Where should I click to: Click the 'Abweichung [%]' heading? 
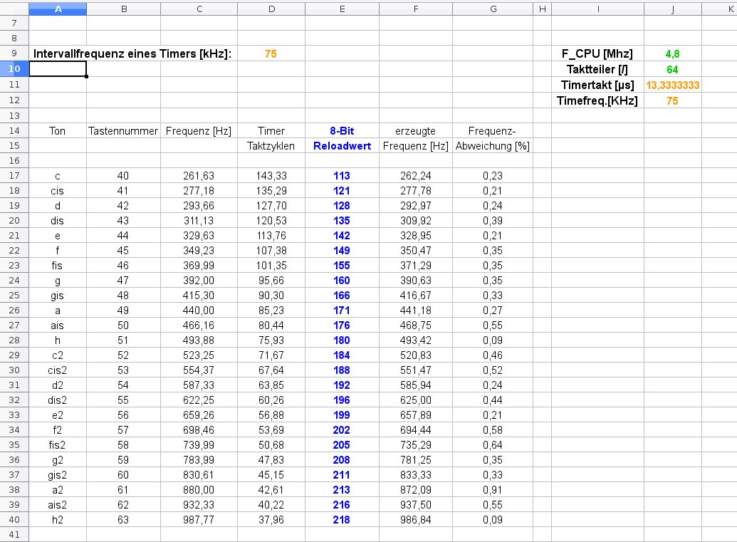click(492, 146)
